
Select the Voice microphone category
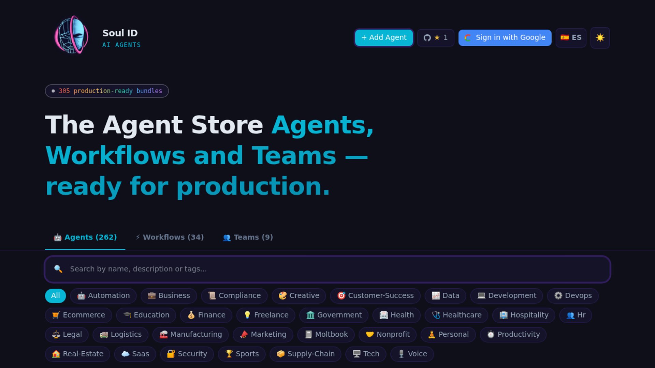[x=412, y=354]
